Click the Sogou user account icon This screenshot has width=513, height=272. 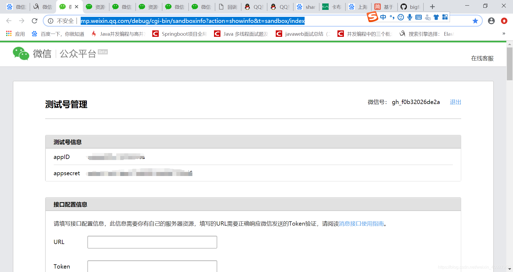(428, 17)
